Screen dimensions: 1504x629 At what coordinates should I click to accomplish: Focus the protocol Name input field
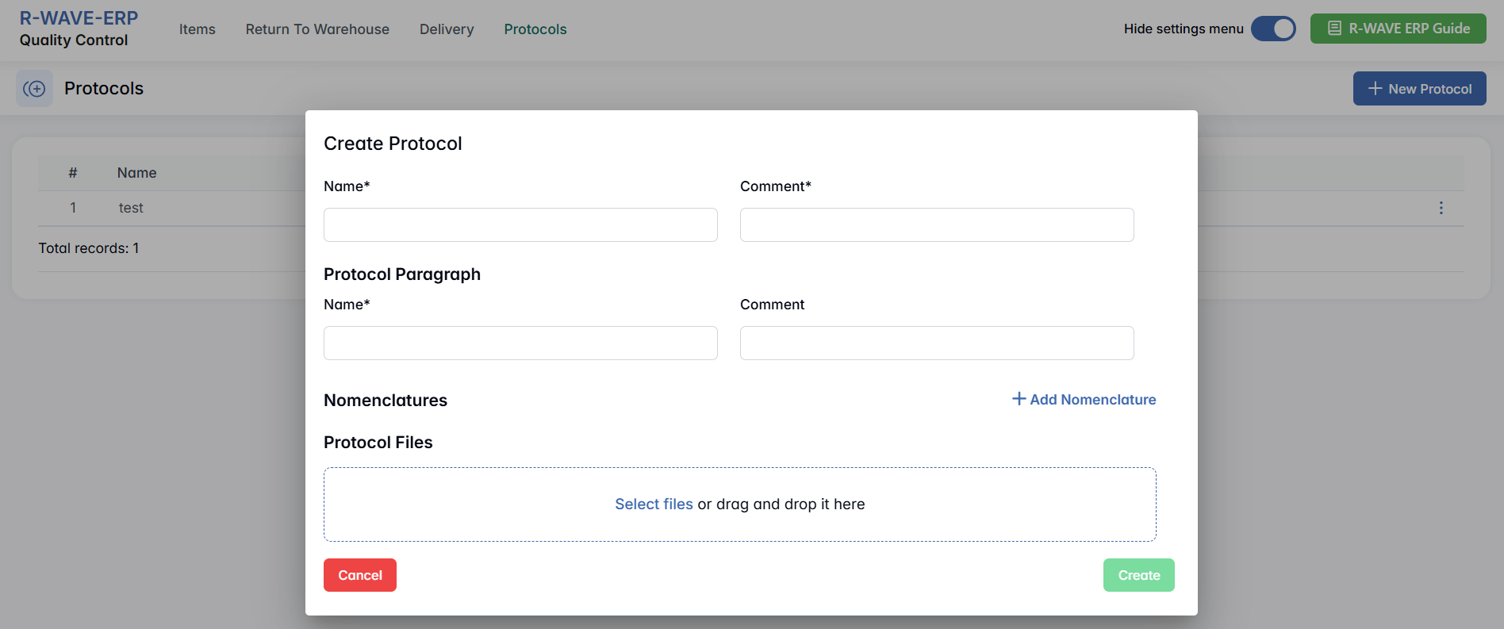pos(520,225)
